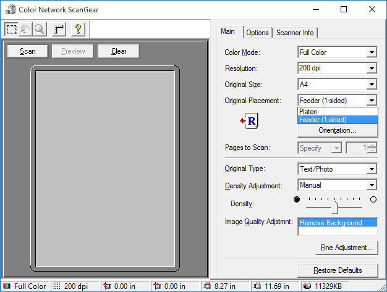Click the Restore Defaults button
387x292 pixels.
[337, 270]
